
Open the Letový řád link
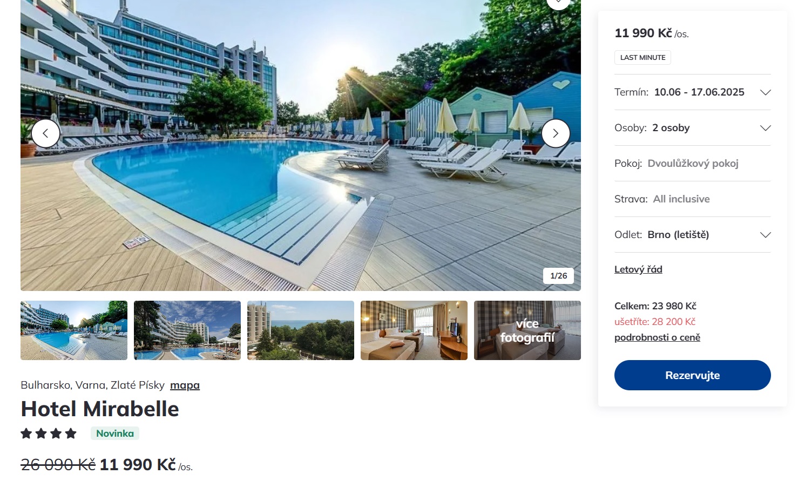(x=638, y=269)
